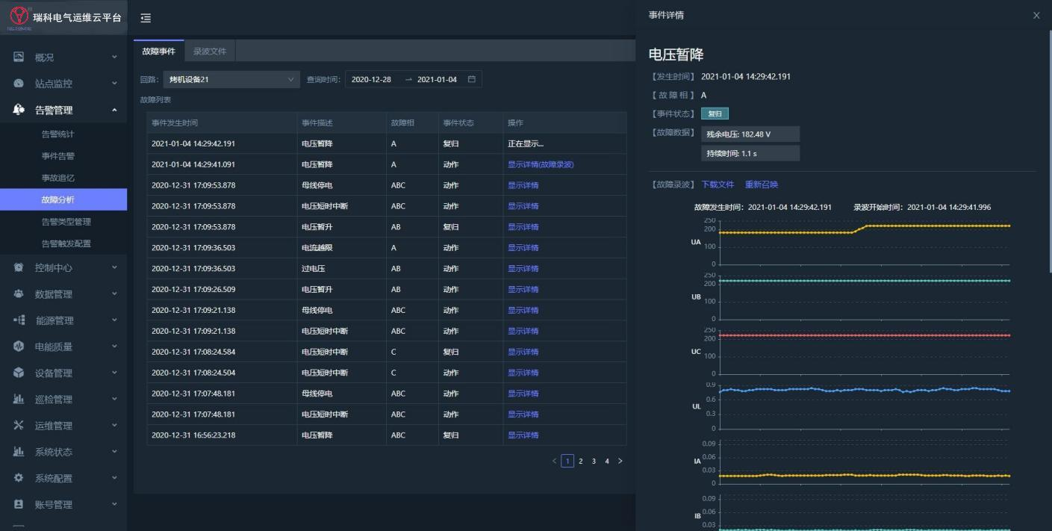
Task: Click the 下载文件 download link
Action: 718,184
